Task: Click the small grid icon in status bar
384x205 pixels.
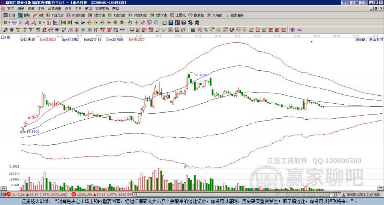Action: 3,195
